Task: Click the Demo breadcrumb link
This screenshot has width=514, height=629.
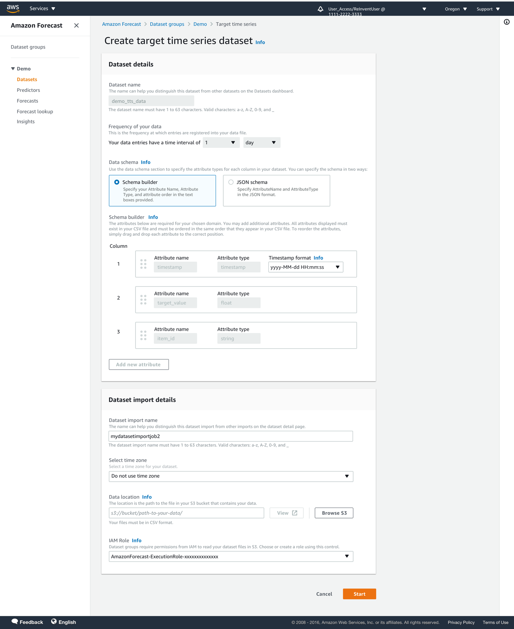Action: click(x=200, y=24)
